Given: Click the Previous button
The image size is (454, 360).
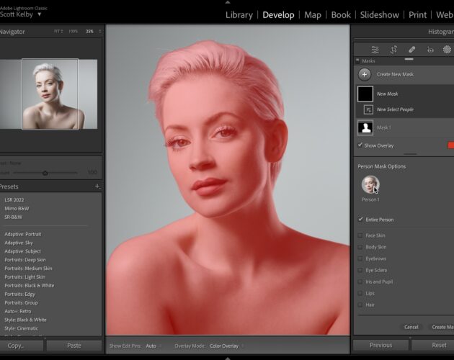Looking at the screenshot, I should point(380,346).
